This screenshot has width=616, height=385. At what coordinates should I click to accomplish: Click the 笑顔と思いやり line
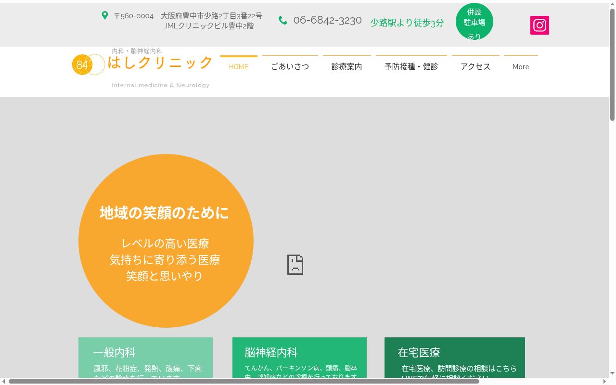(165, 276)
